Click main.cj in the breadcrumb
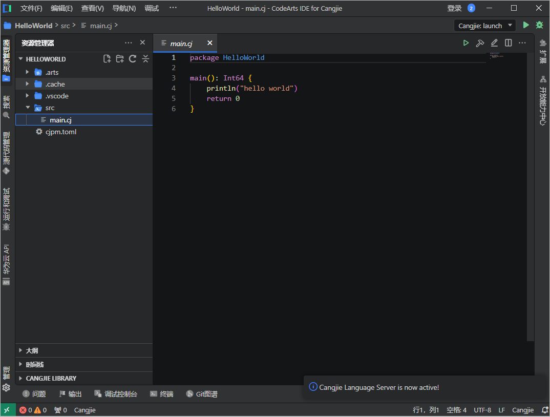Screen dimensions: 550x417 [x=101, y=26]
